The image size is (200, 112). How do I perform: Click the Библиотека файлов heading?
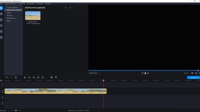click(x=35, y=7)
